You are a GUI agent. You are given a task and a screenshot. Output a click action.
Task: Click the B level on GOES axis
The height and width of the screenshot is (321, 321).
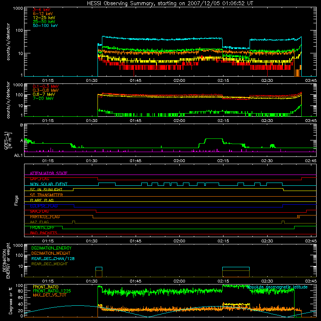[22, 125]
